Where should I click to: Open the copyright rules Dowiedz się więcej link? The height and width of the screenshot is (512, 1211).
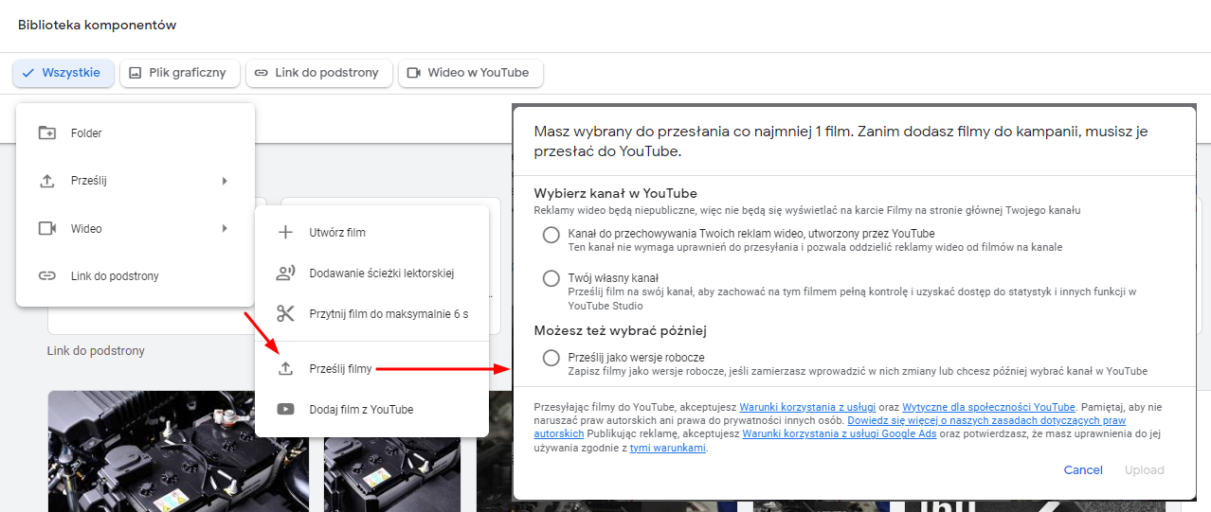[x=986, y=420]
